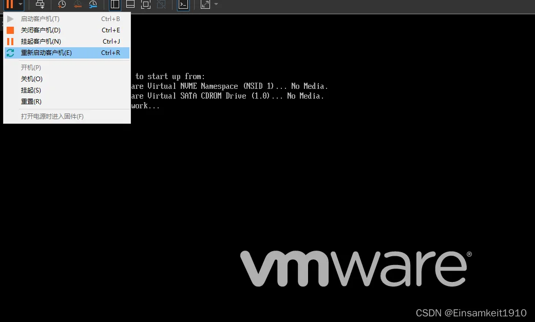Open the console view icon
This screenshot has width=535, height=322.
point(183,4)
